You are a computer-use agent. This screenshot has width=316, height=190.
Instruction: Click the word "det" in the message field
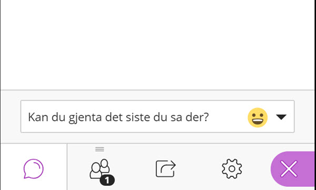114,117
